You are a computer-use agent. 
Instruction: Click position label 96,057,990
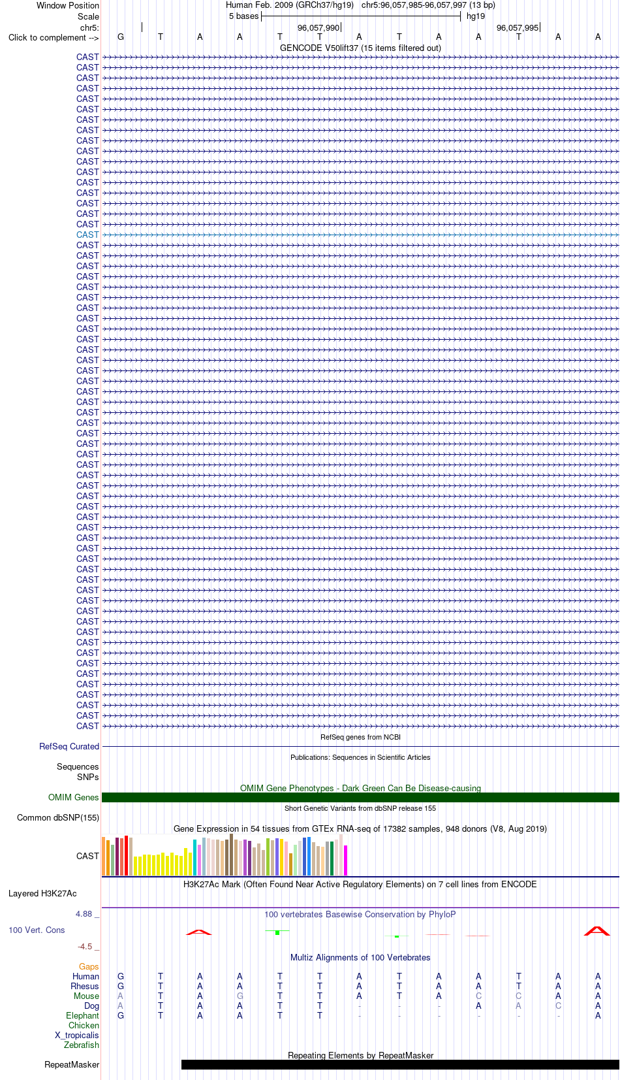click(318, 28)
